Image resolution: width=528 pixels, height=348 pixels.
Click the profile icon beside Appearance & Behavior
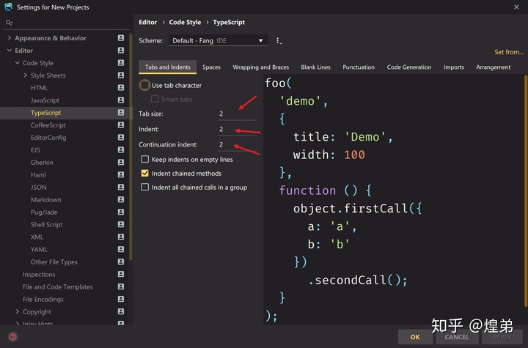(121, 37)
